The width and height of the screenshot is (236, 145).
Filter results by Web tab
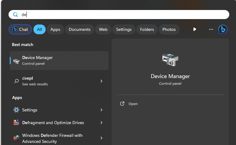[103, 29]
